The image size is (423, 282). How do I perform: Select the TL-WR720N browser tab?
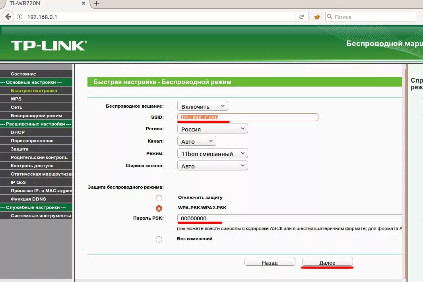pyautogui.click(x=46, y=4)
